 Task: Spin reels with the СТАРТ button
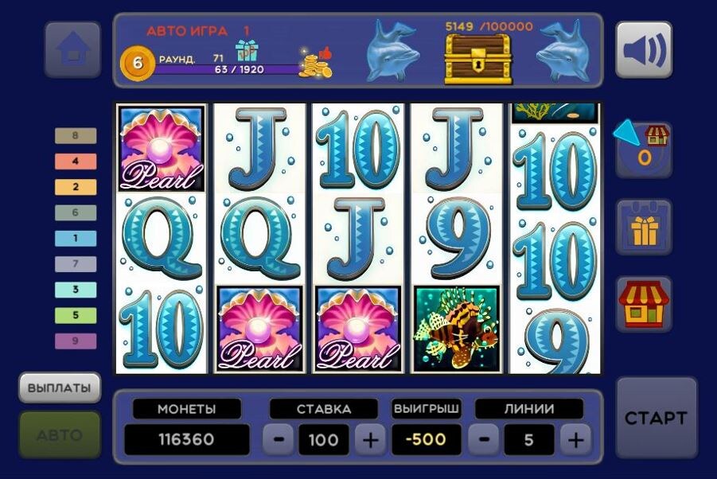point(657,418)
